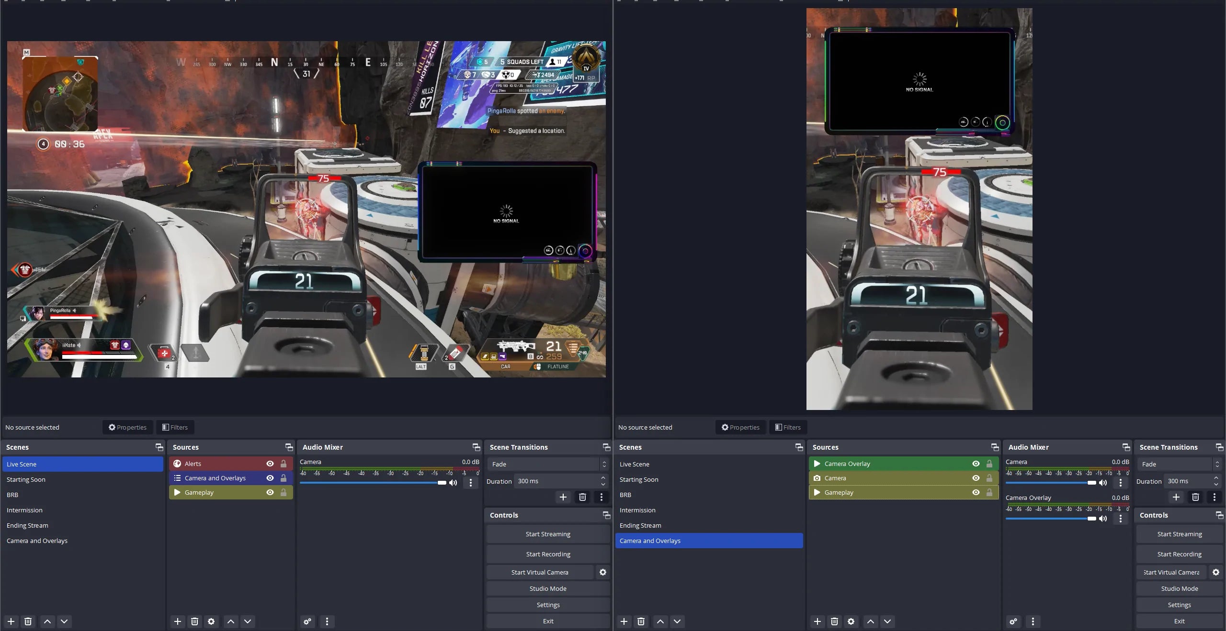Hide Camera source in right window

976,478
